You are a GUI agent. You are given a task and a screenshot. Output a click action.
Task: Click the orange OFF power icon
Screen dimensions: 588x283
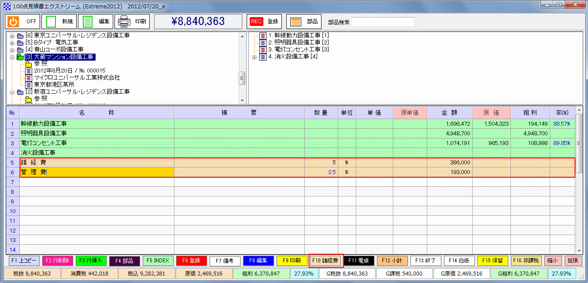13,21
